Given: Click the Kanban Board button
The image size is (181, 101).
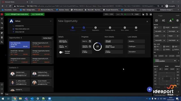Looking at the screenshot, I should (x=47, y=38).
